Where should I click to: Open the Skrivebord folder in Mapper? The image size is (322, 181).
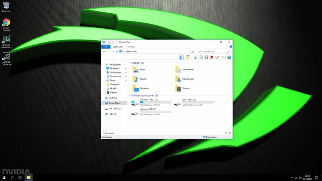point(141,88)
